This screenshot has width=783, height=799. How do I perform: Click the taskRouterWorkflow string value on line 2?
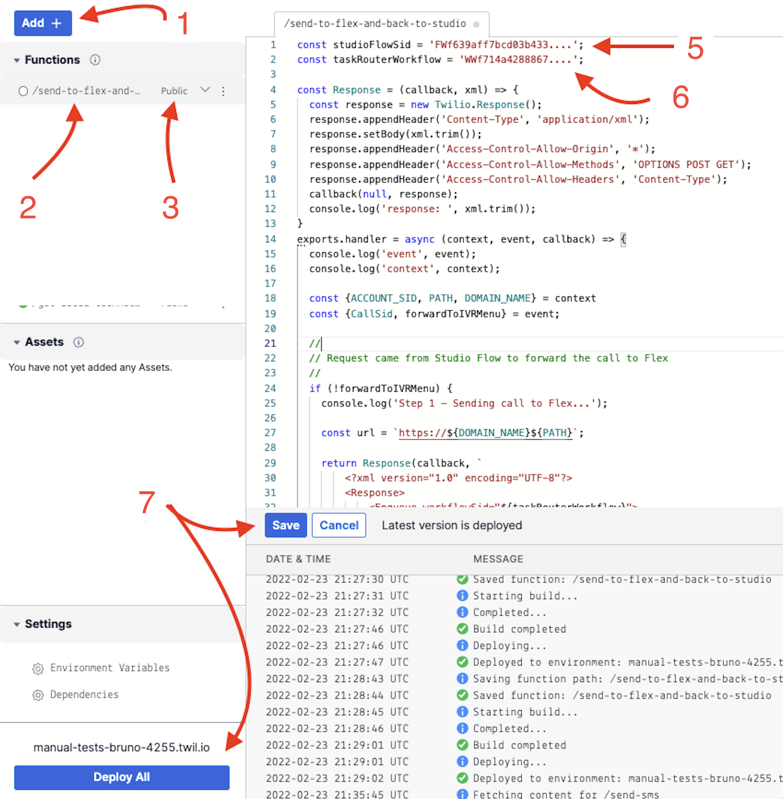click(518, 59)
